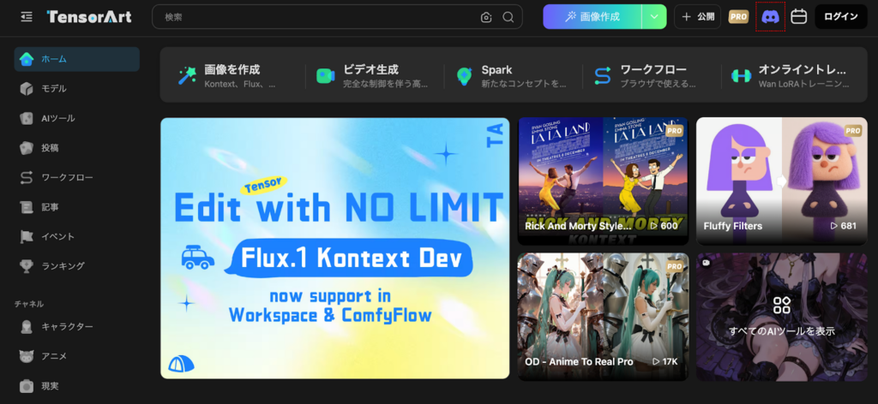Open the Discord icon link
The image size is (878, 404).
tap(771, 17)
